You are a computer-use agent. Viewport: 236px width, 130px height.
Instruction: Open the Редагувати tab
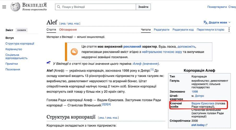(x=162, y=30)
